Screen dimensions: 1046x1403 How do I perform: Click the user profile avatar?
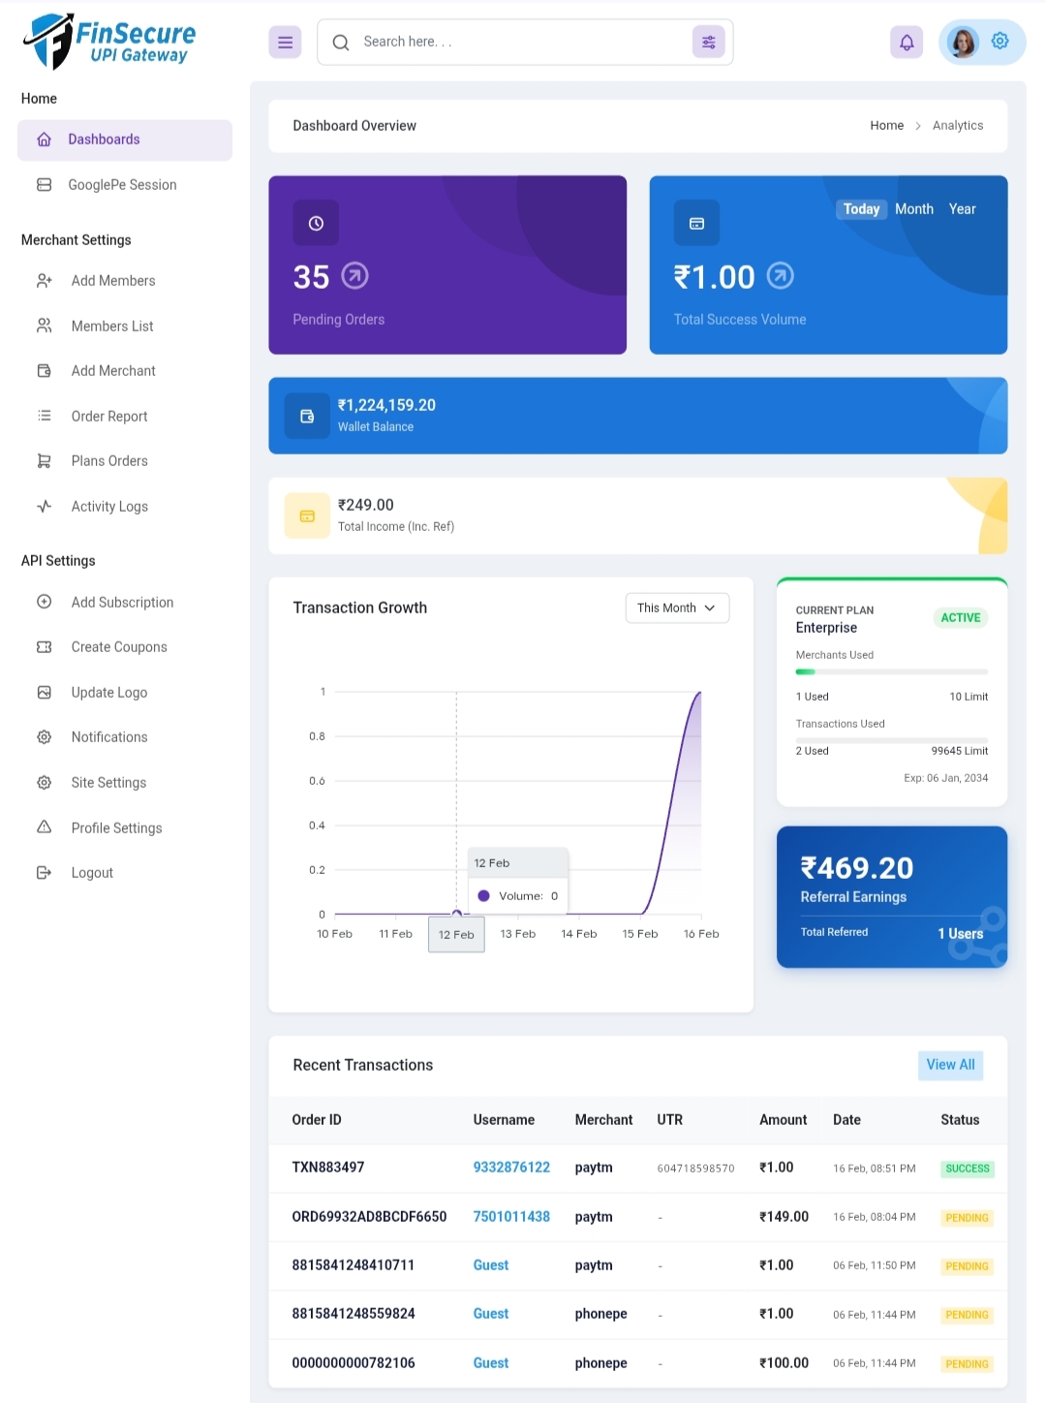coord(963,43)
